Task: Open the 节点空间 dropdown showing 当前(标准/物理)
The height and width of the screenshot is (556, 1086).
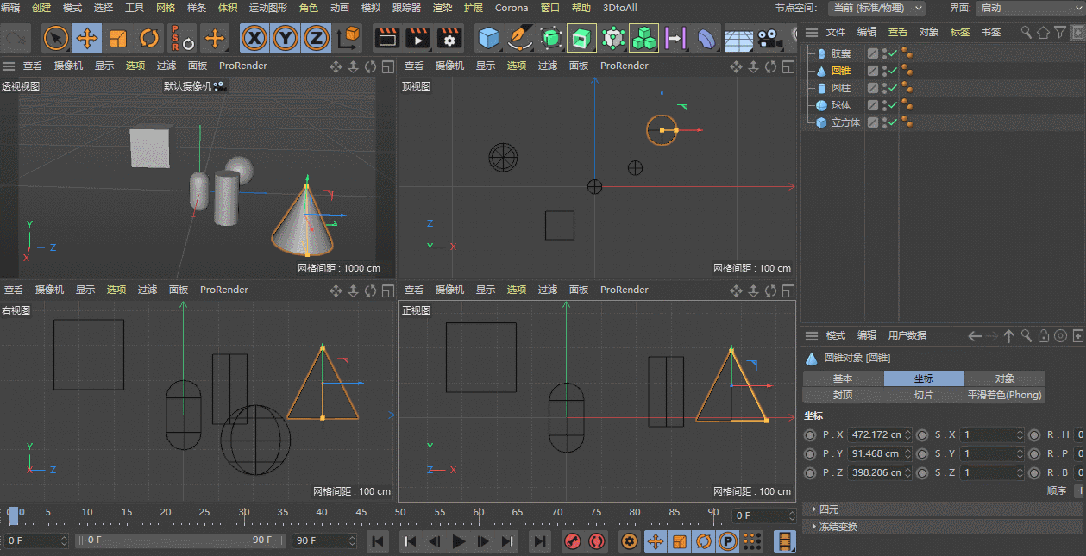Action: click(876, 9)
